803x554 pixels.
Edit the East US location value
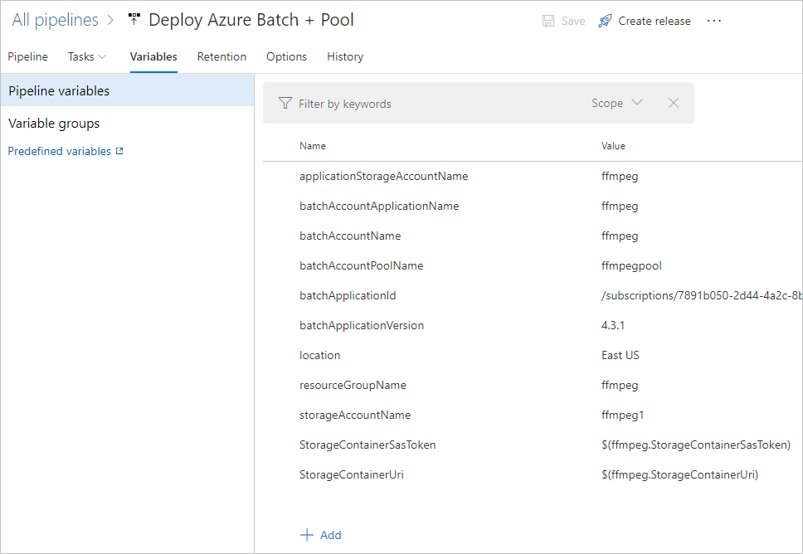point(620,355)
